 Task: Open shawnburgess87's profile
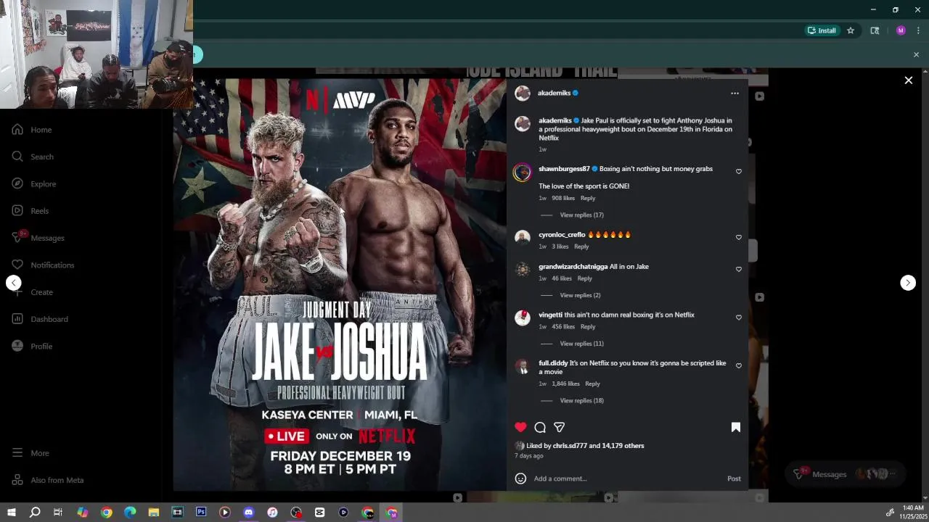coord(564,169)
